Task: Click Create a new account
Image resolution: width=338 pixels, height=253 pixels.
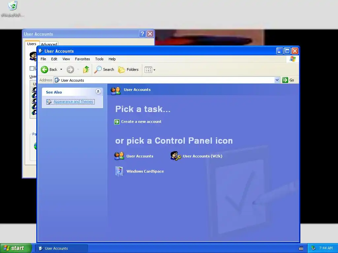Action: coord(141,122)
